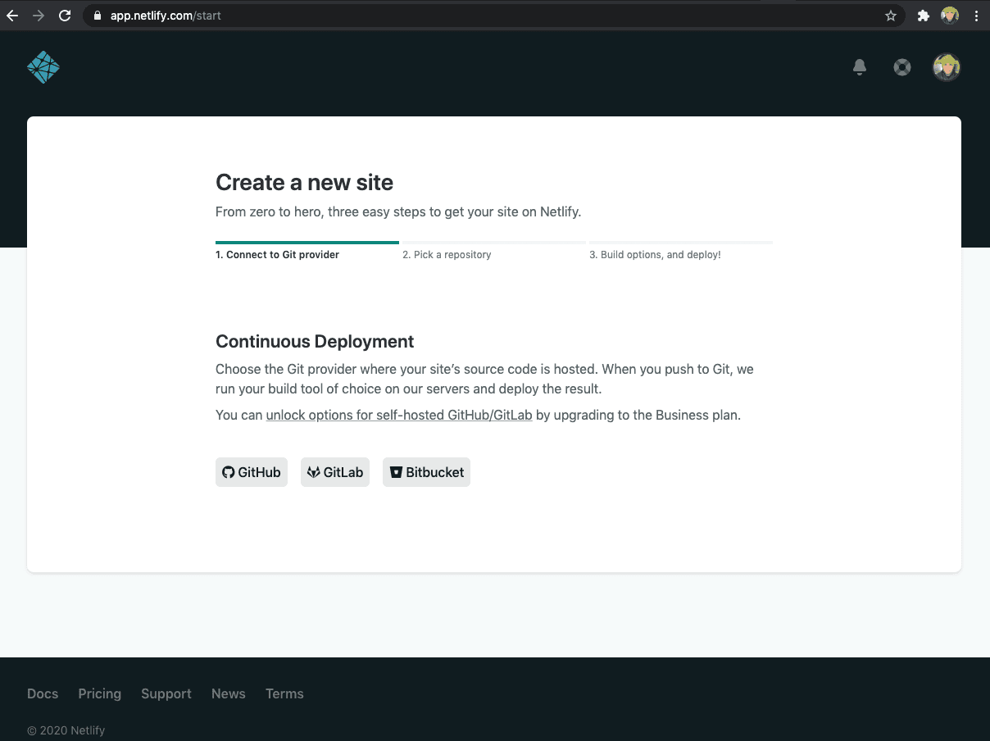Click the © 2020 Netlify text
The height and width of the screenshot is (741, 990).
66,730
